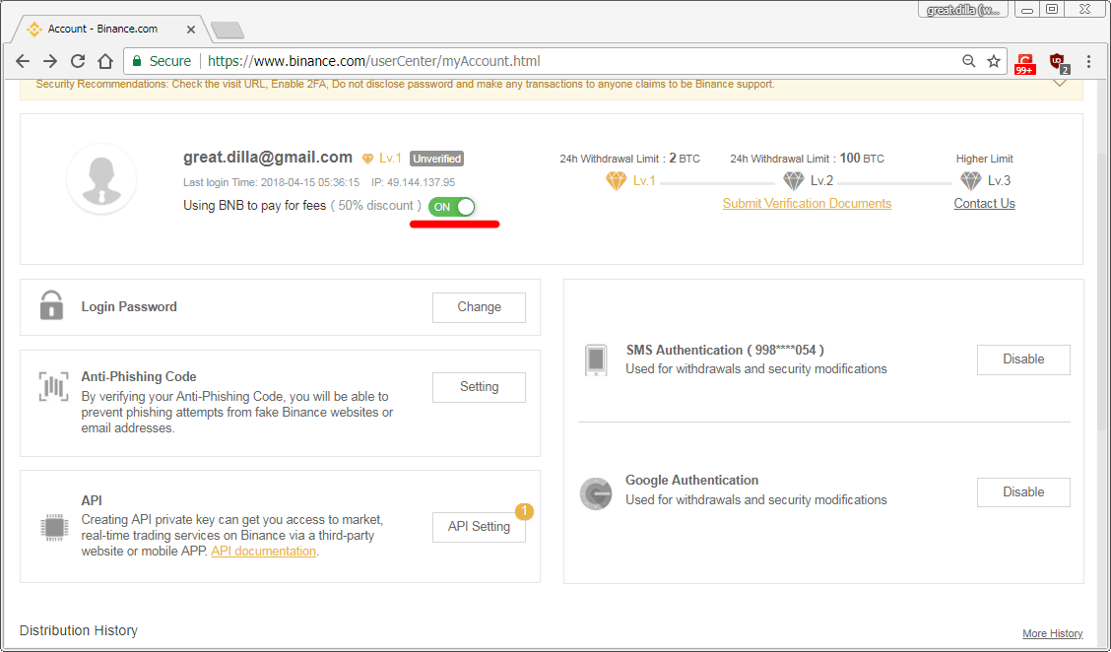Click the 24h Withdrawal Limit 100 BTC text
The image size is (1111, 652).
[x=807, y=159]
